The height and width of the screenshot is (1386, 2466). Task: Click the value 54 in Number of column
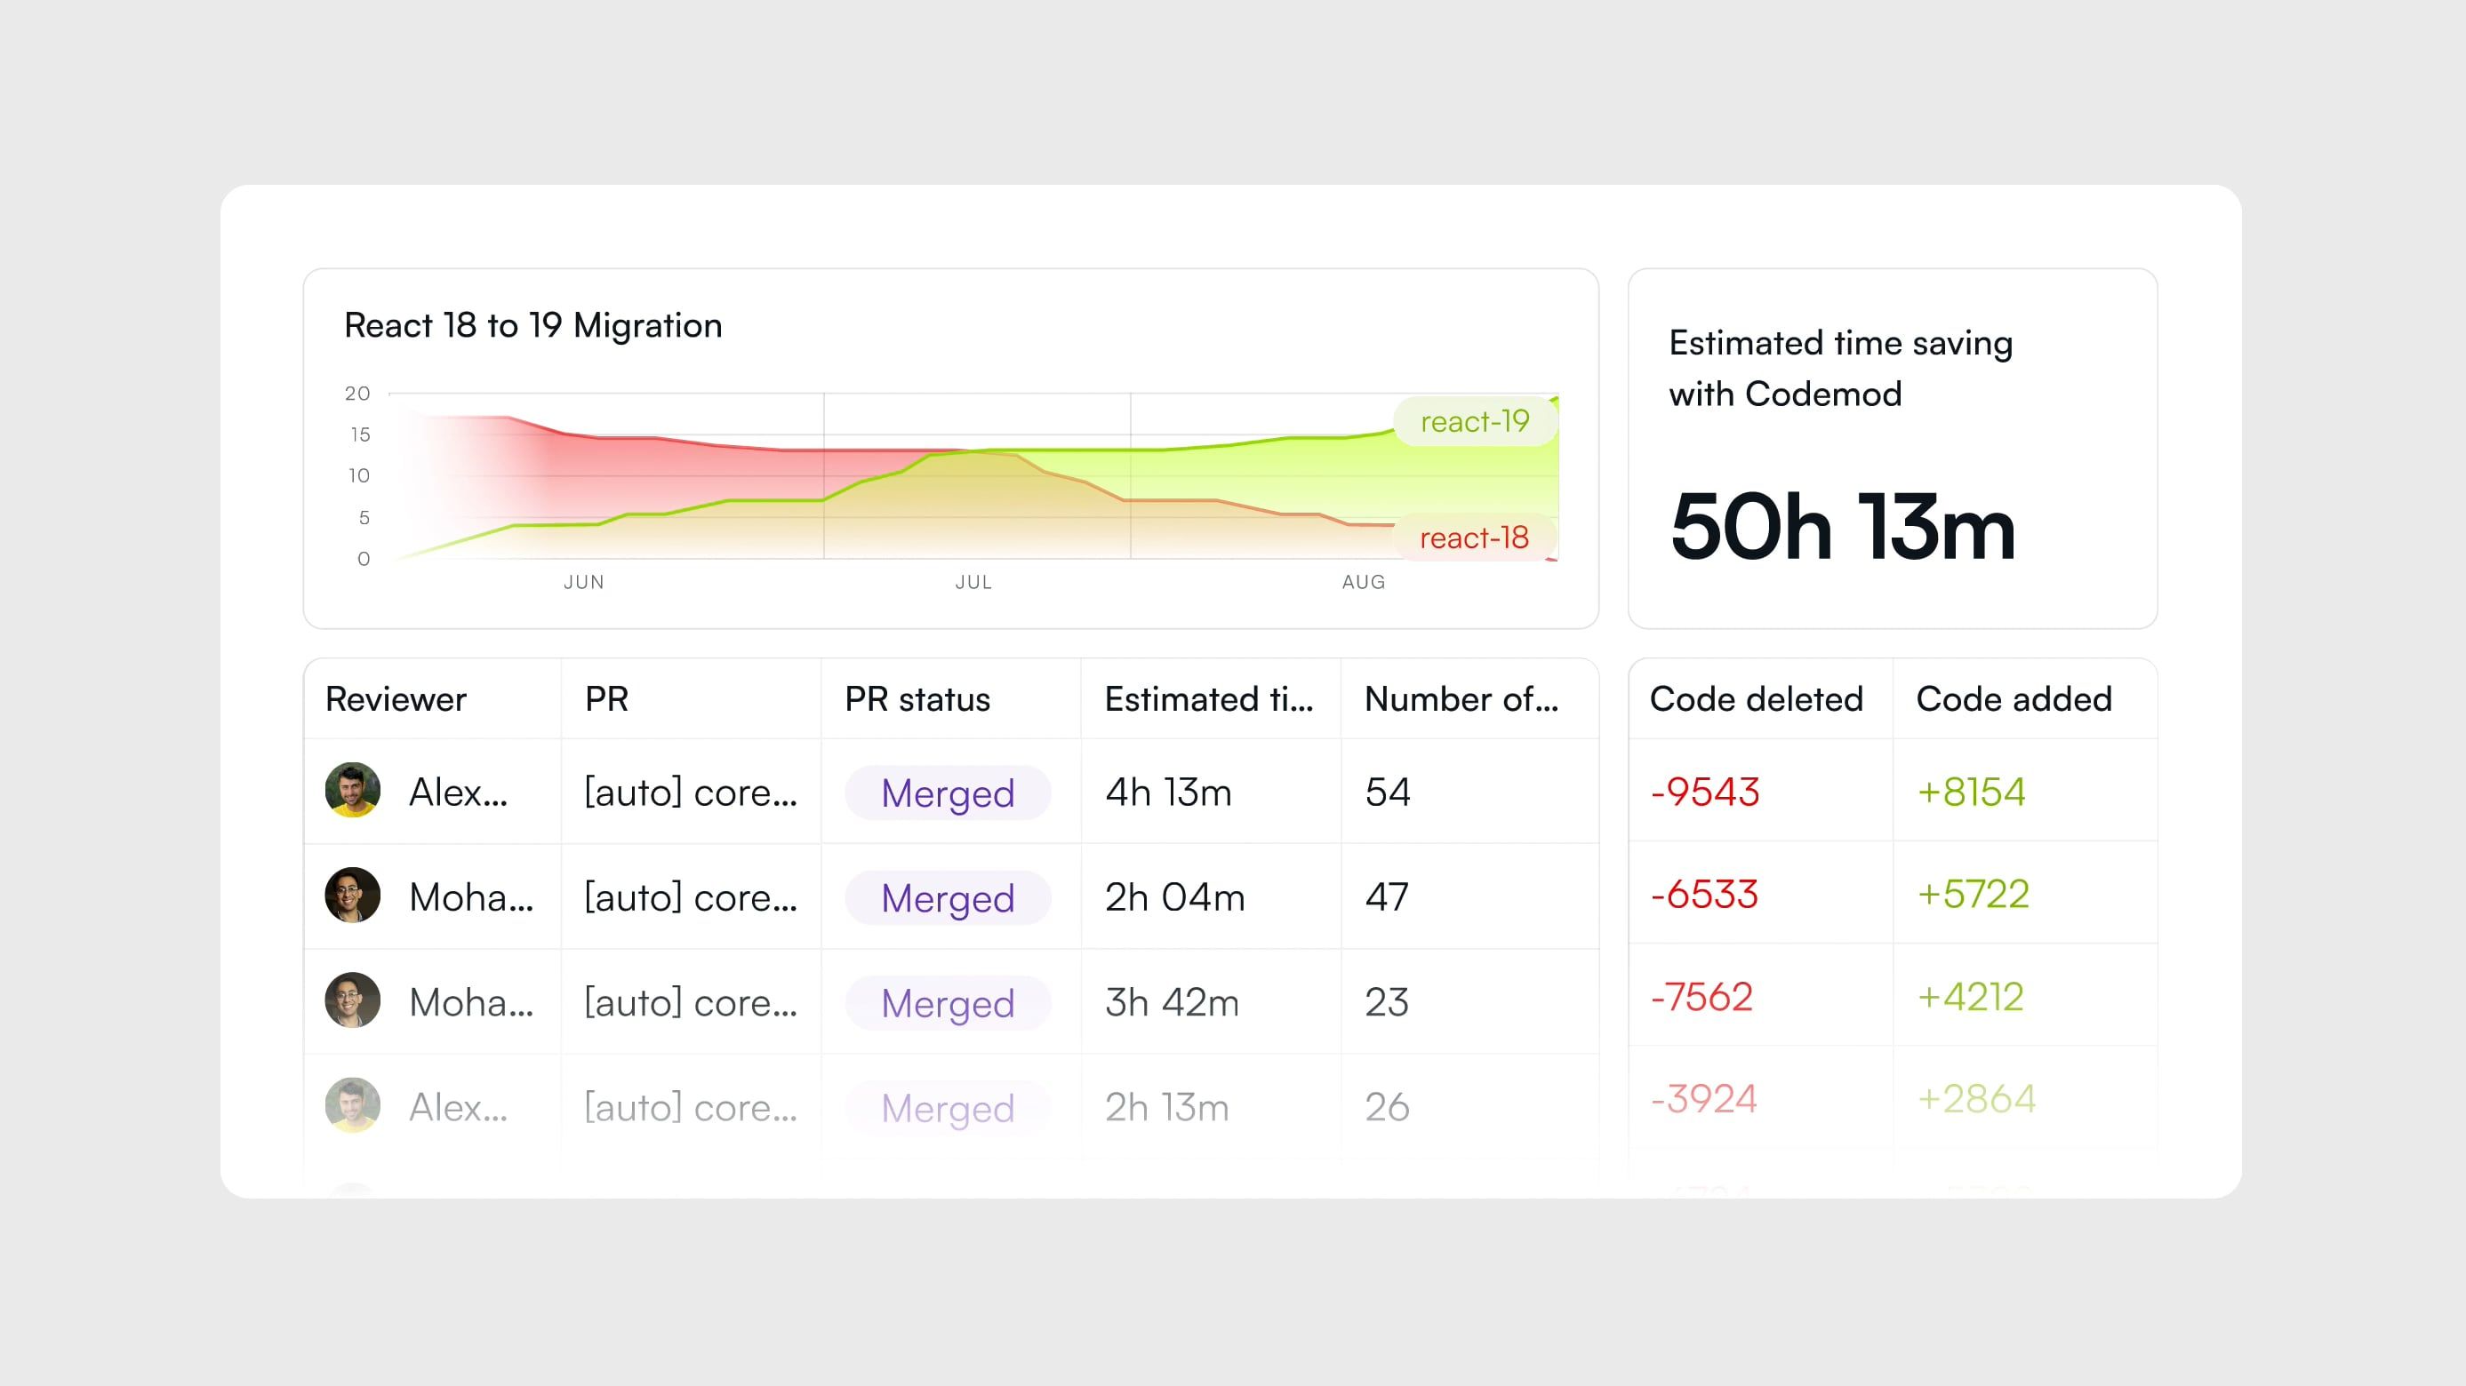1388,792
